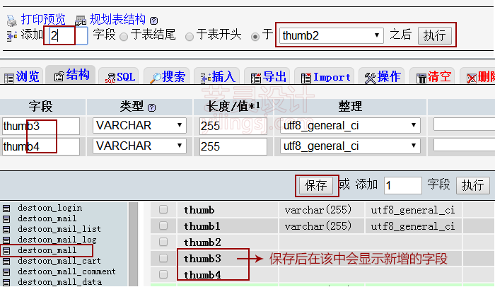Click the plan table structure icon

coord(81,20)
